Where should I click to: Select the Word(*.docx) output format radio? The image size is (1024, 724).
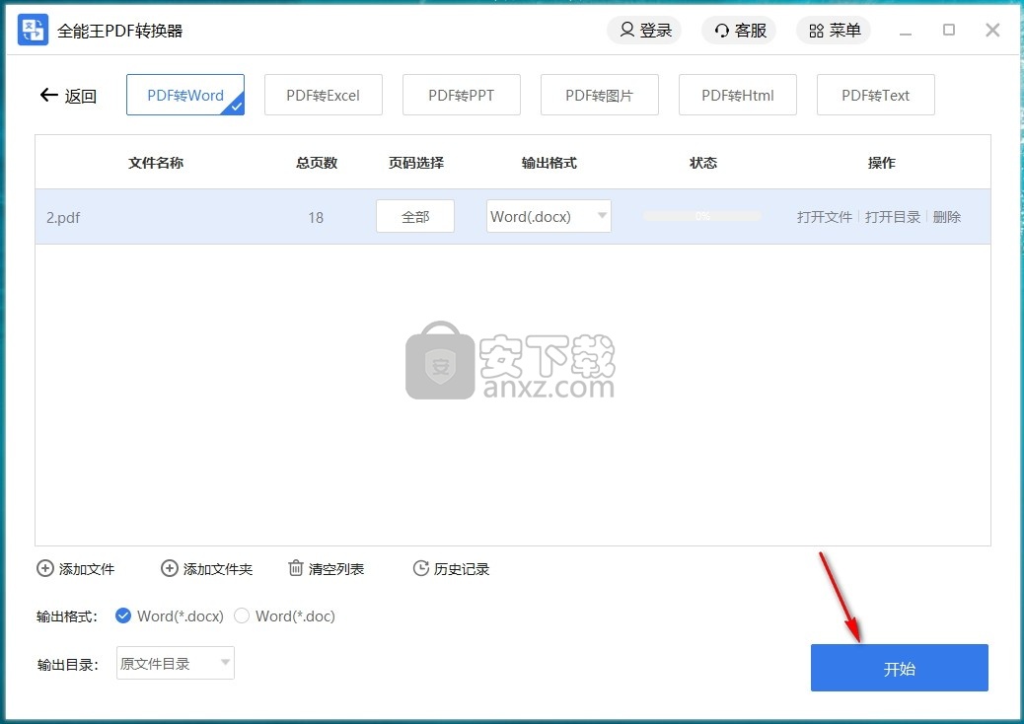click(122, 615)
